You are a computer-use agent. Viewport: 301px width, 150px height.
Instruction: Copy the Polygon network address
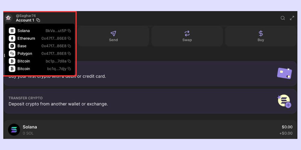pyautogui.click(x=69, y=53)
